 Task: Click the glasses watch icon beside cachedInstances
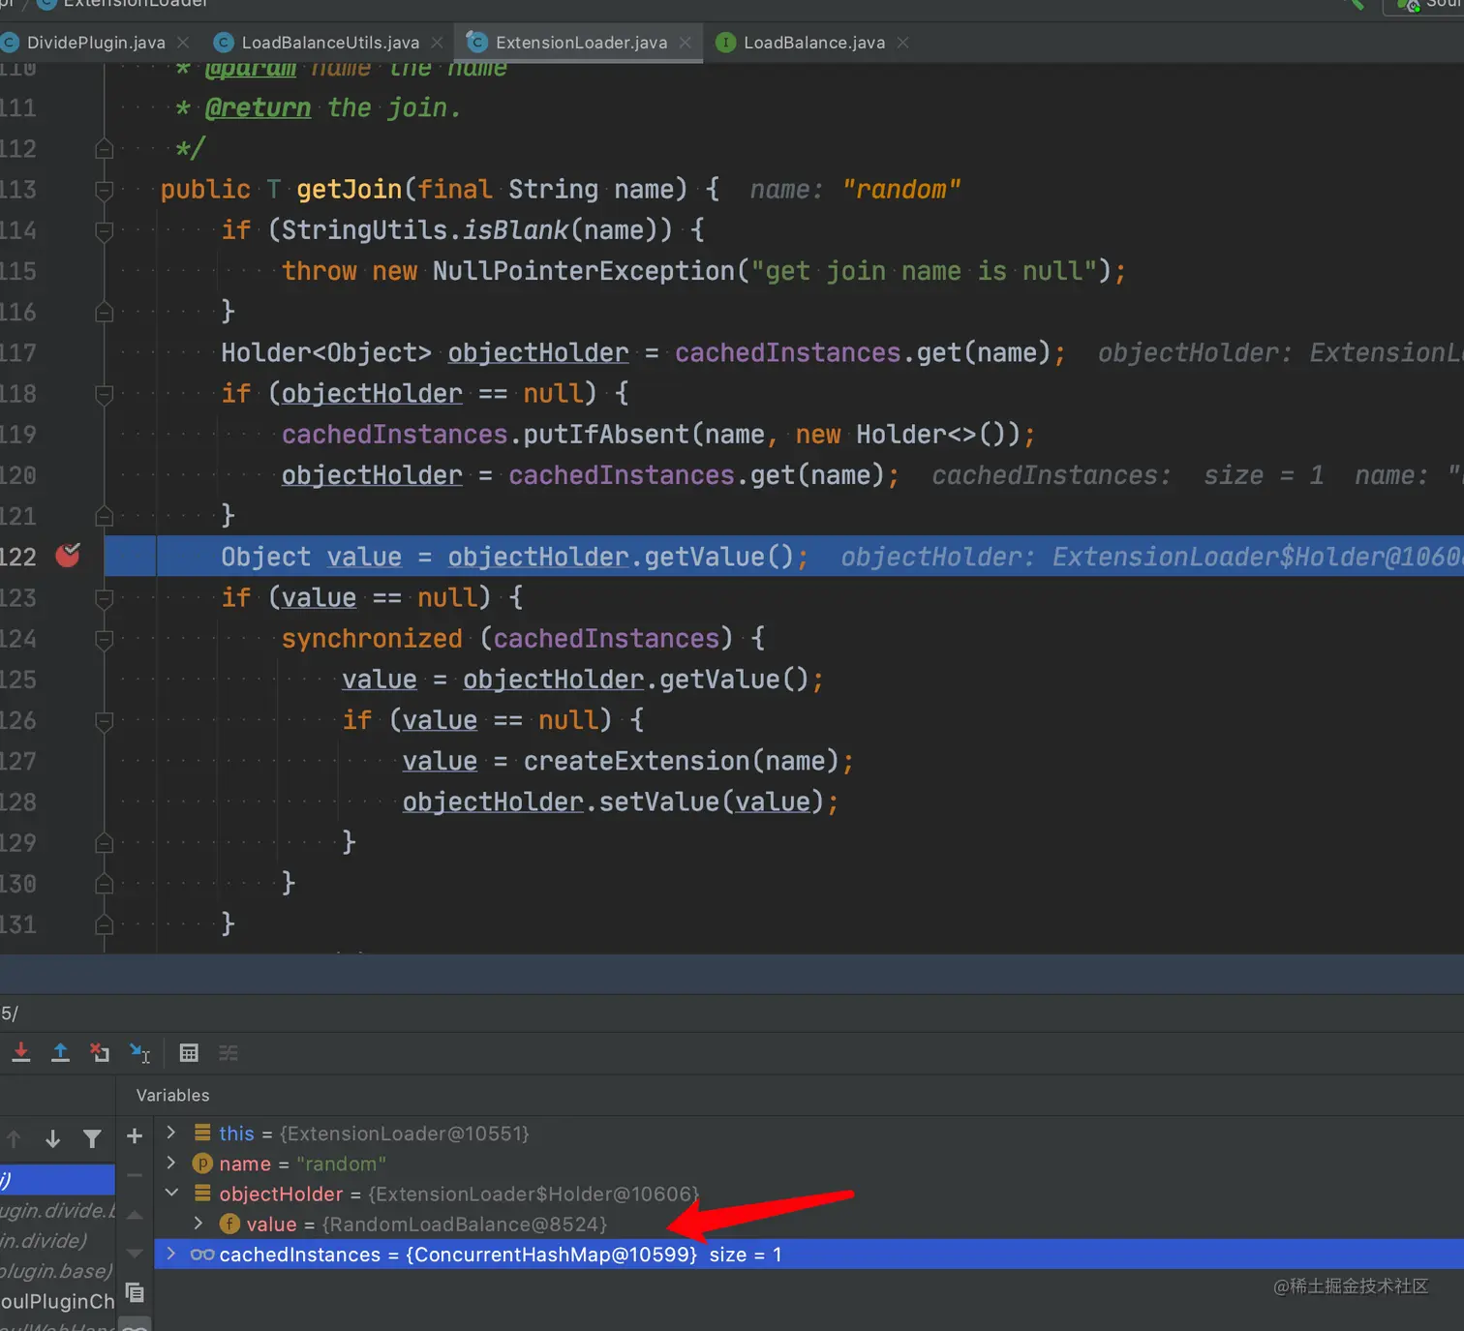(x=202, y=1255)
